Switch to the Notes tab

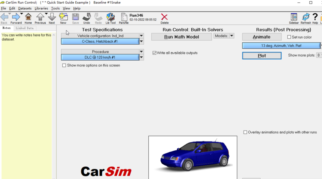[6, 28]
